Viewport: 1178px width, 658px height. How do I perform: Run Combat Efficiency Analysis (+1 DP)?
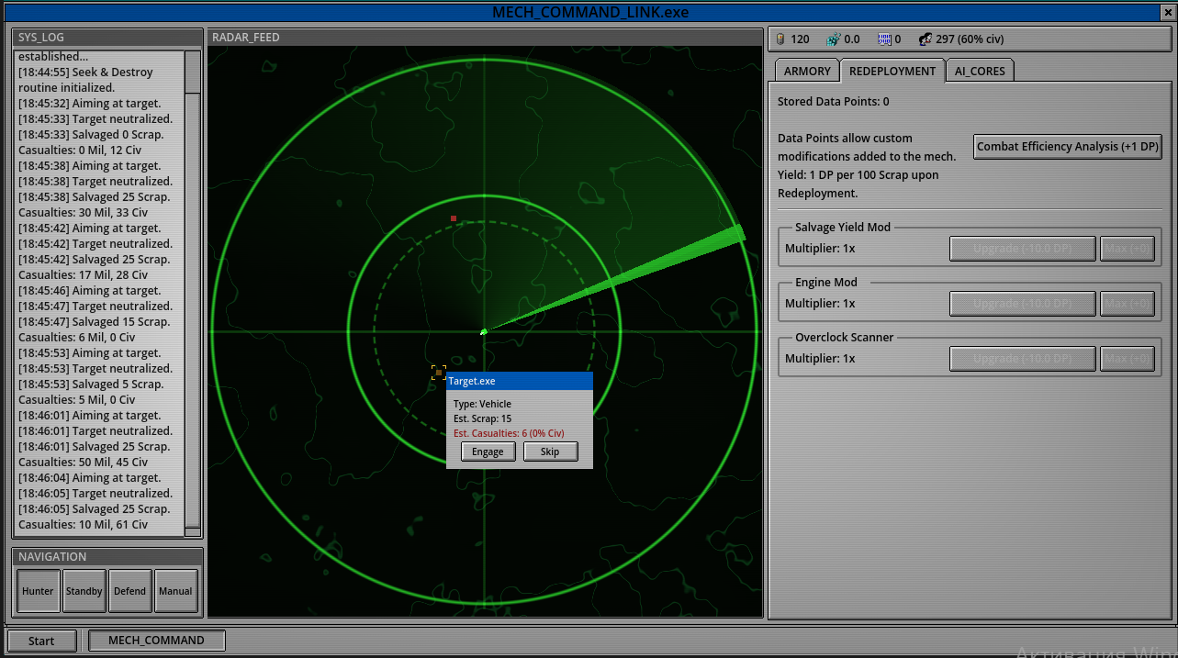pyautogui.click(x=1067, y=147)
